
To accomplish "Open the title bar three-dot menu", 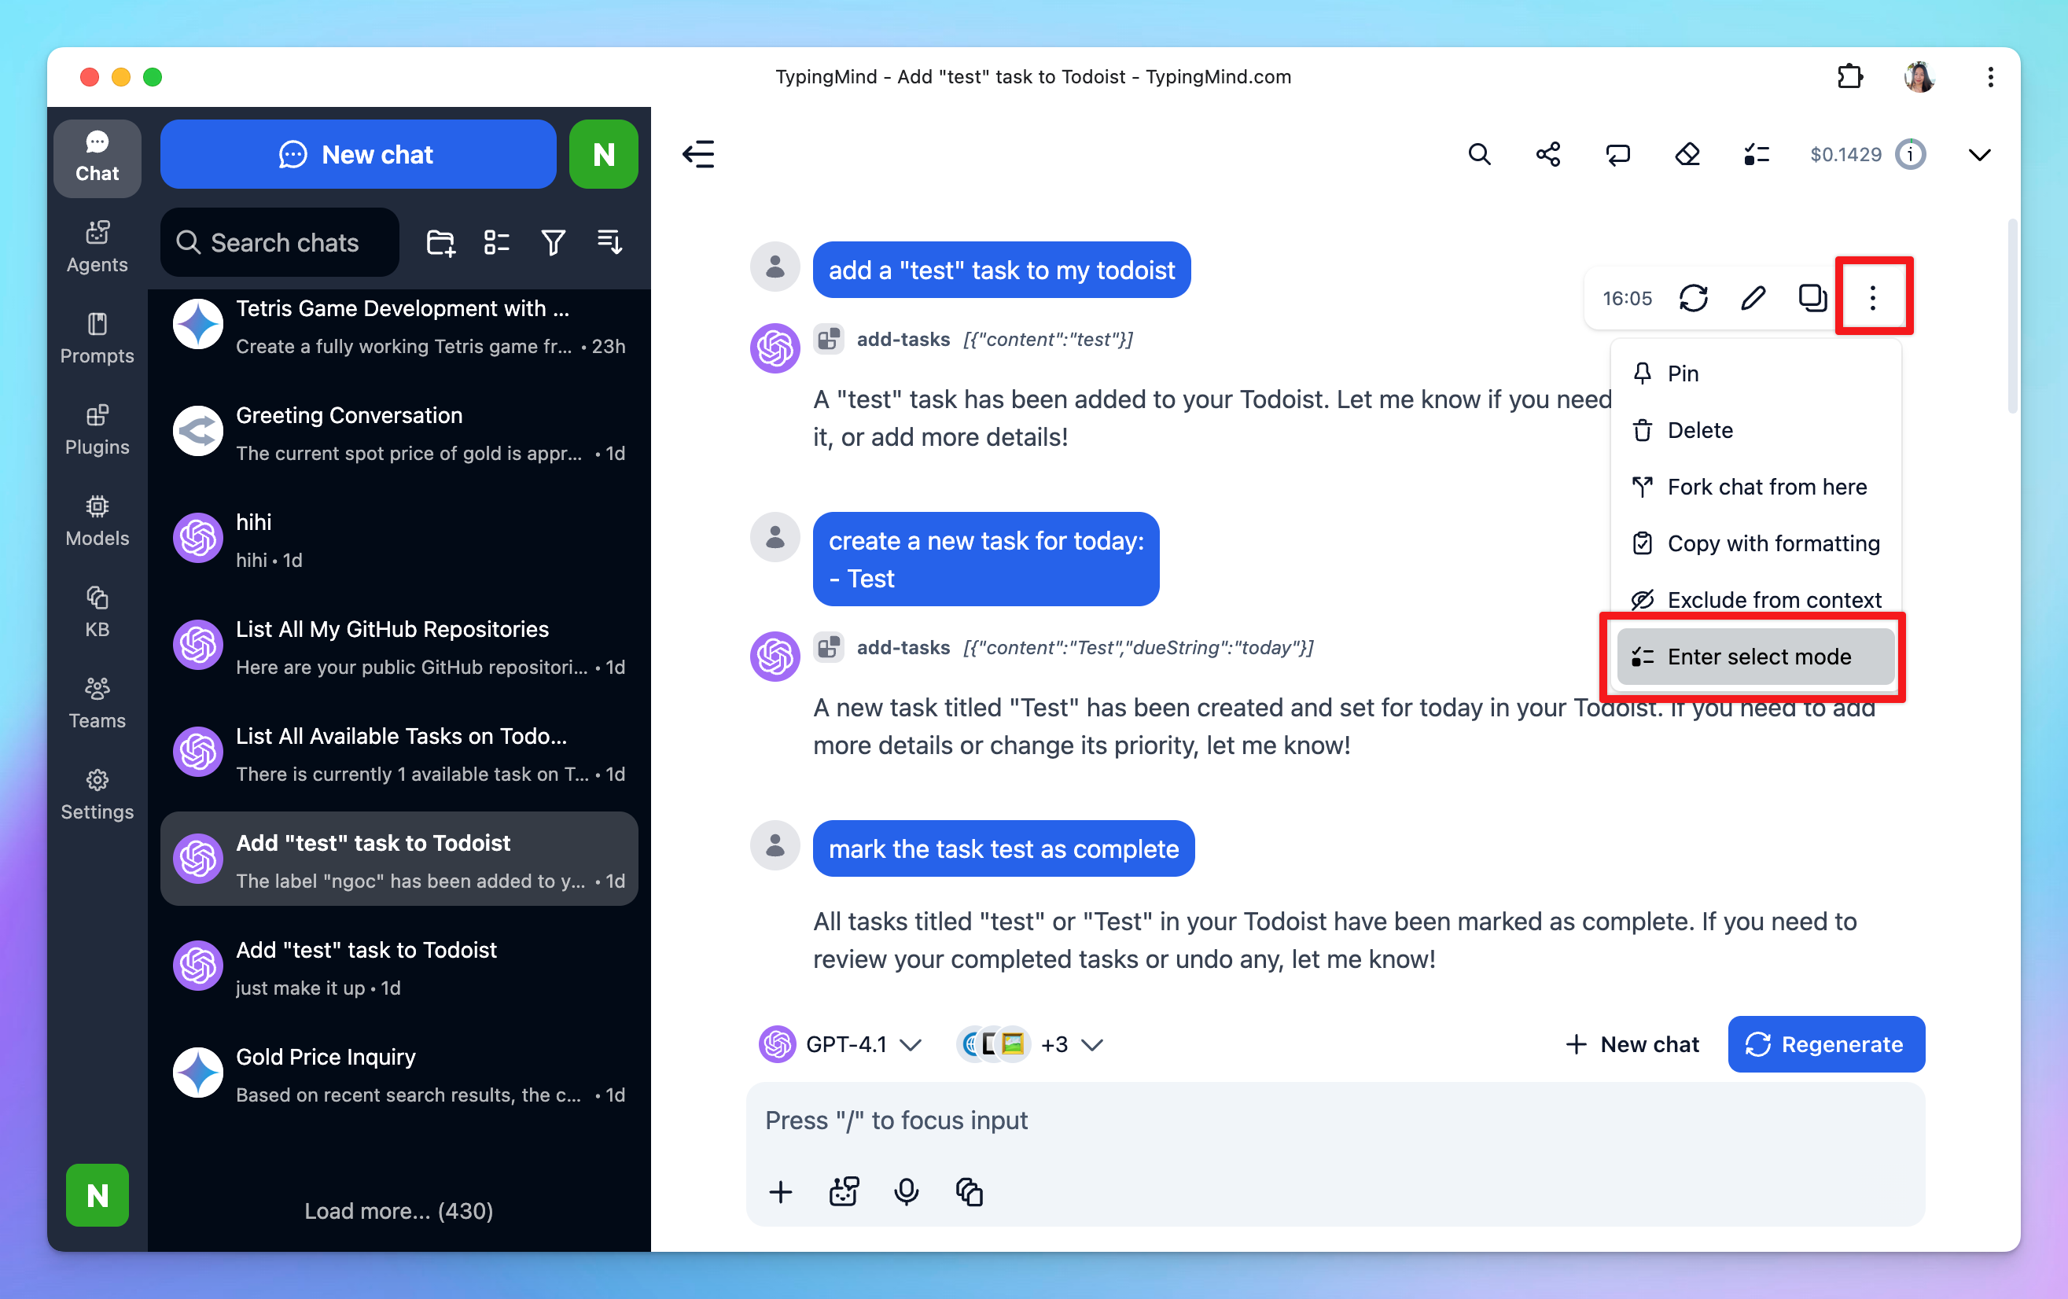I will (1990, 77).
